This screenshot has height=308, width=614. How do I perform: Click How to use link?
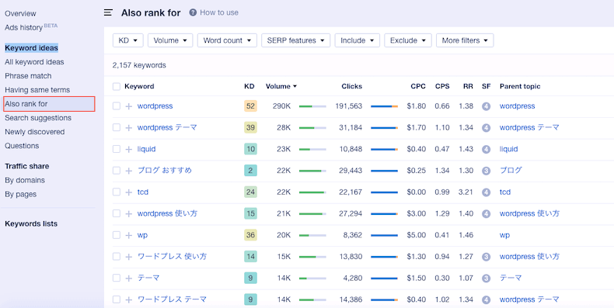pos(219,12)
